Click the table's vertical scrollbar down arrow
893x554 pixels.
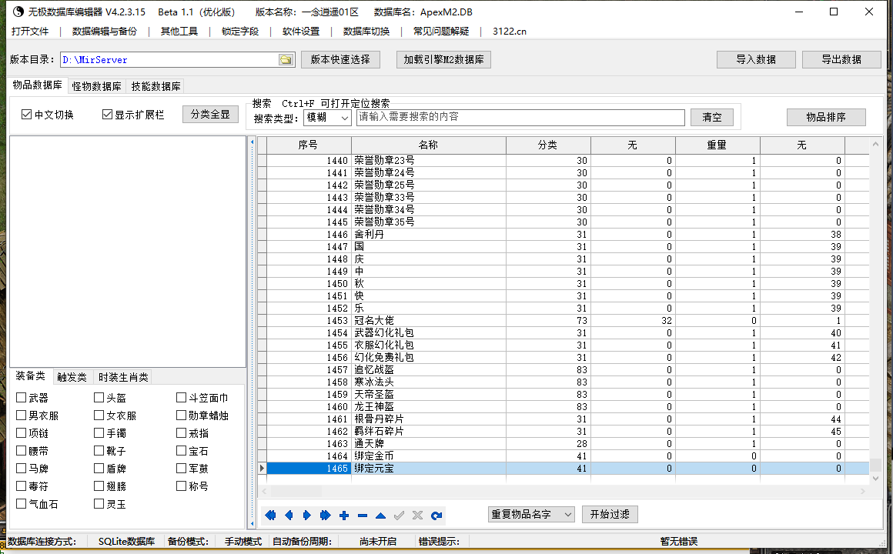pyautogui.click(x=875, y=479)
